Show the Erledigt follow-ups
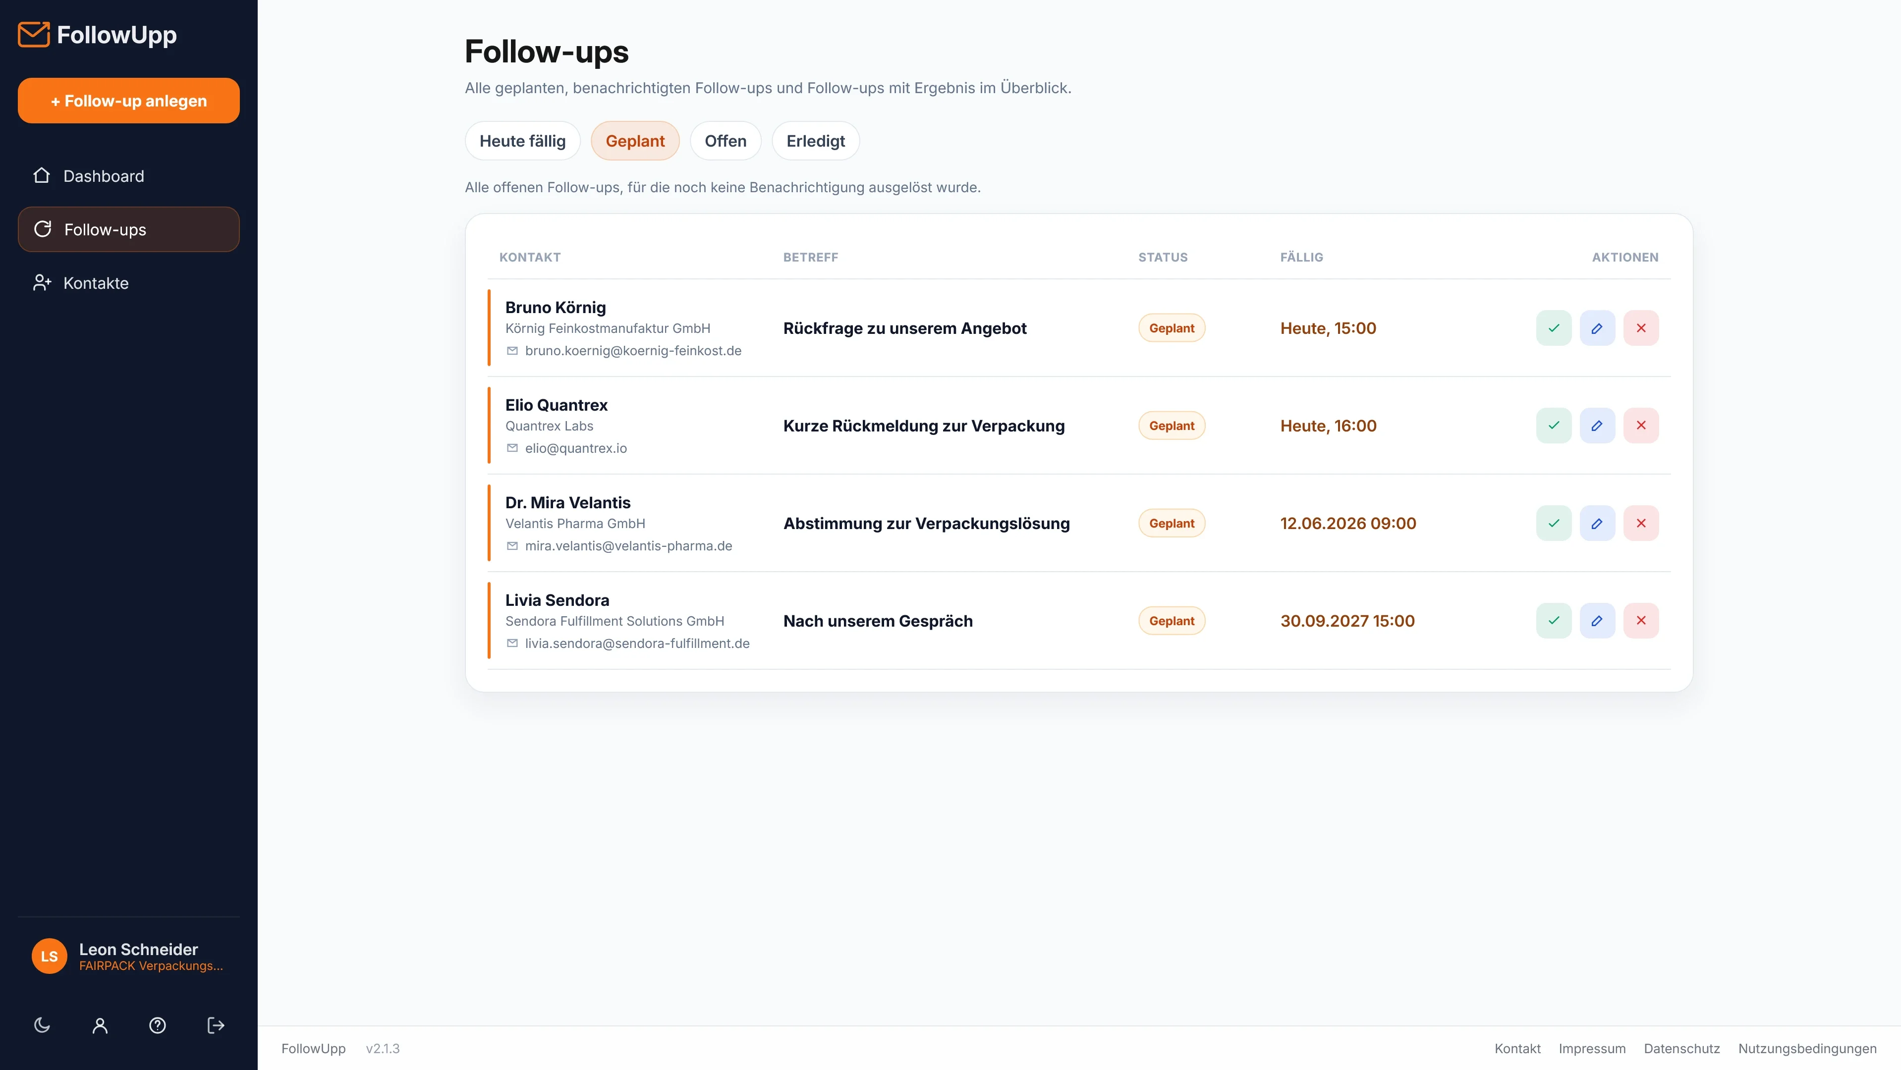 click(815, 141)
